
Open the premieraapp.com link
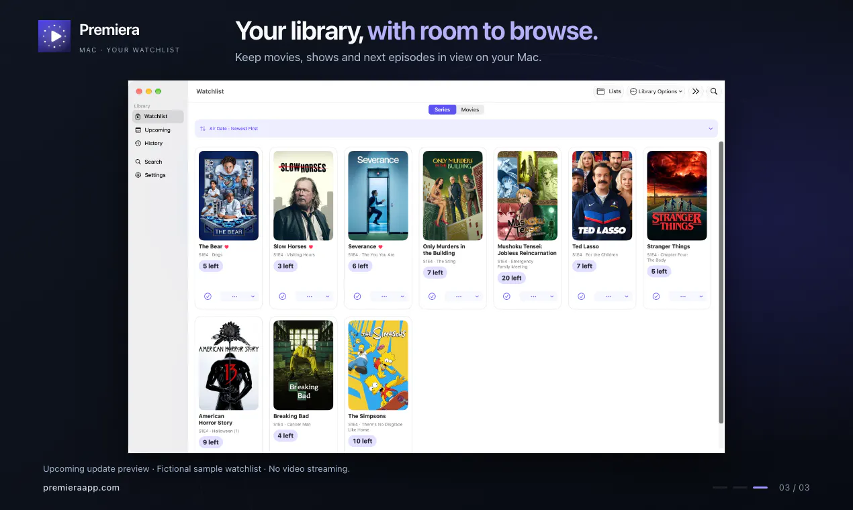point(81,488)
